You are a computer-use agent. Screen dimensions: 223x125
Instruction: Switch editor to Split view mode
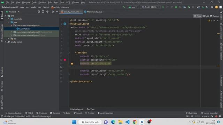pyautogui.click(x=206, y=16)
